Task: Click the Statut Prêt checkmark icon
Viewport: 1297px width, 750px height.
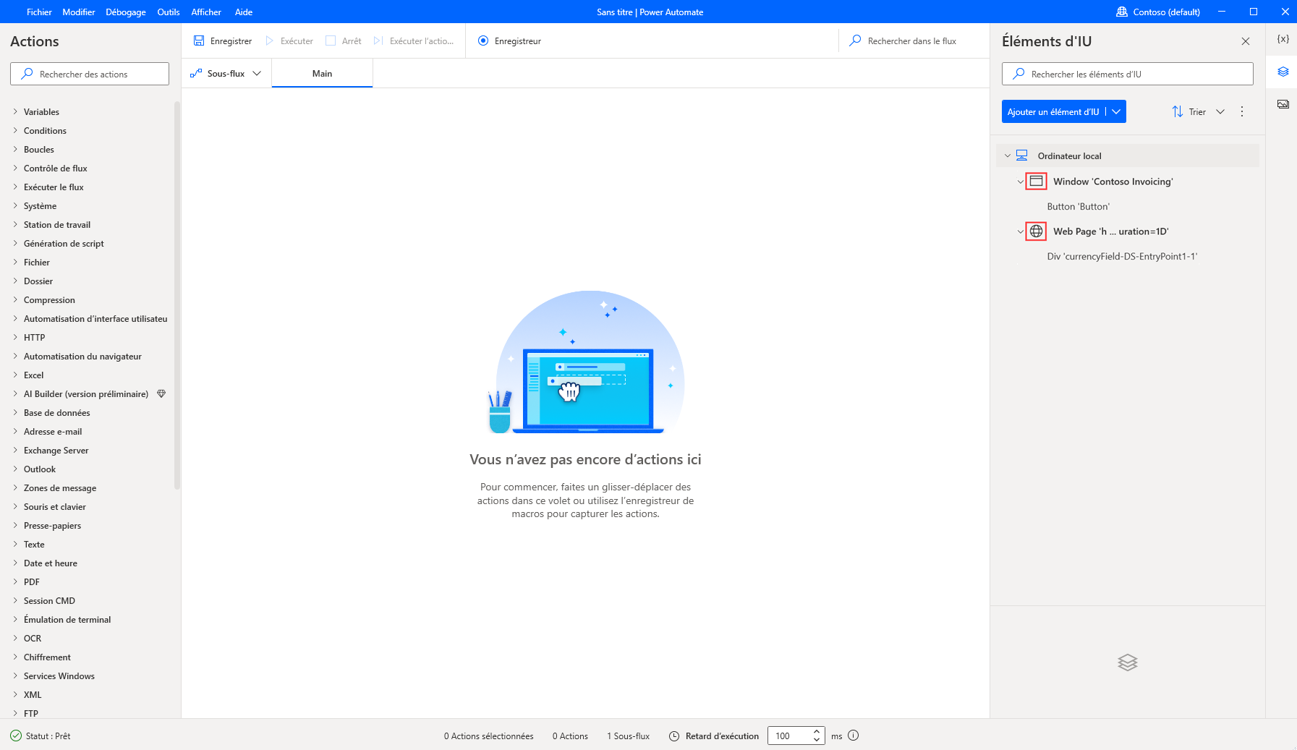Action: point(14,736)
